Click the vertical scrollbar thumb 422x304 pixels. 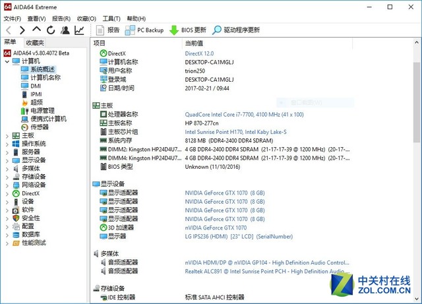[417, 102]
